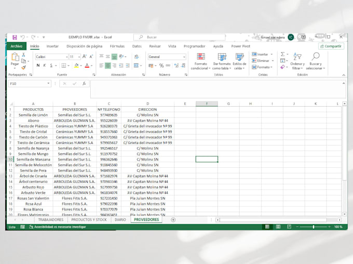
Task: Open Formato condicional menu
Action: click(200, 62)
